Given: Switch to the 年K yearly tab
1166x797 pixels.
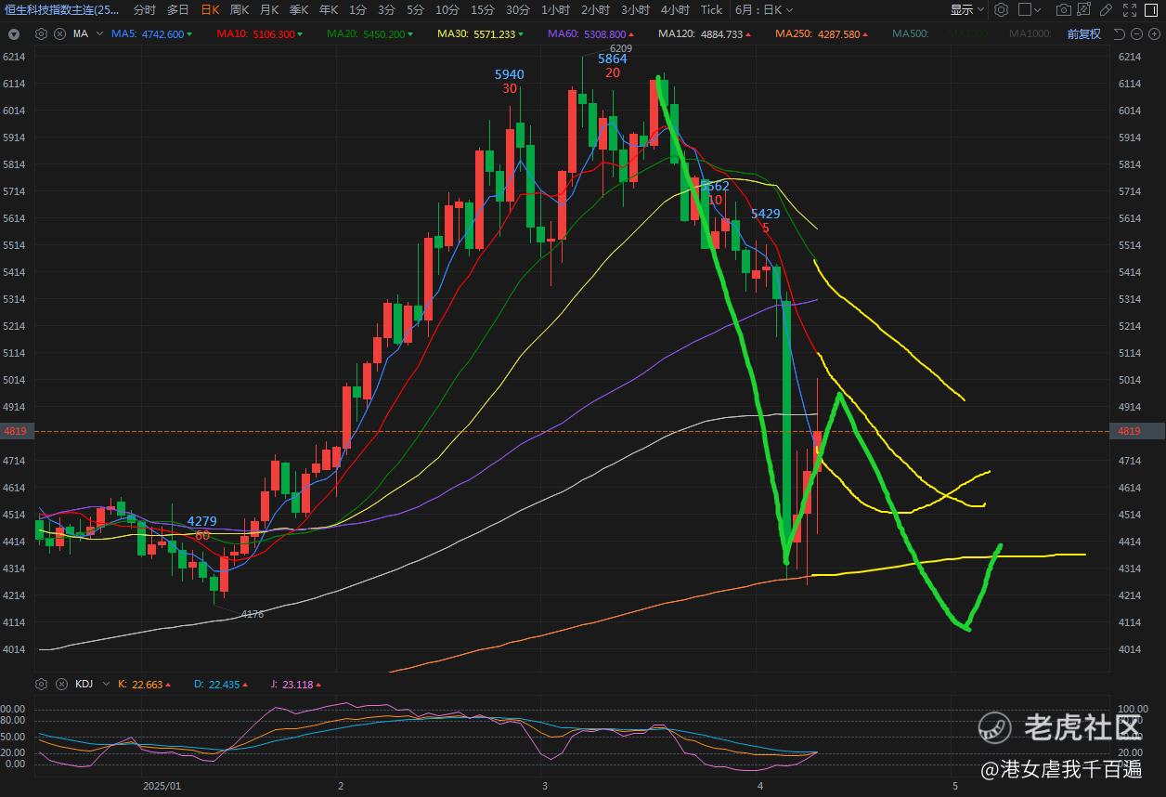Looking at the screenshot, I should (329, 10).
